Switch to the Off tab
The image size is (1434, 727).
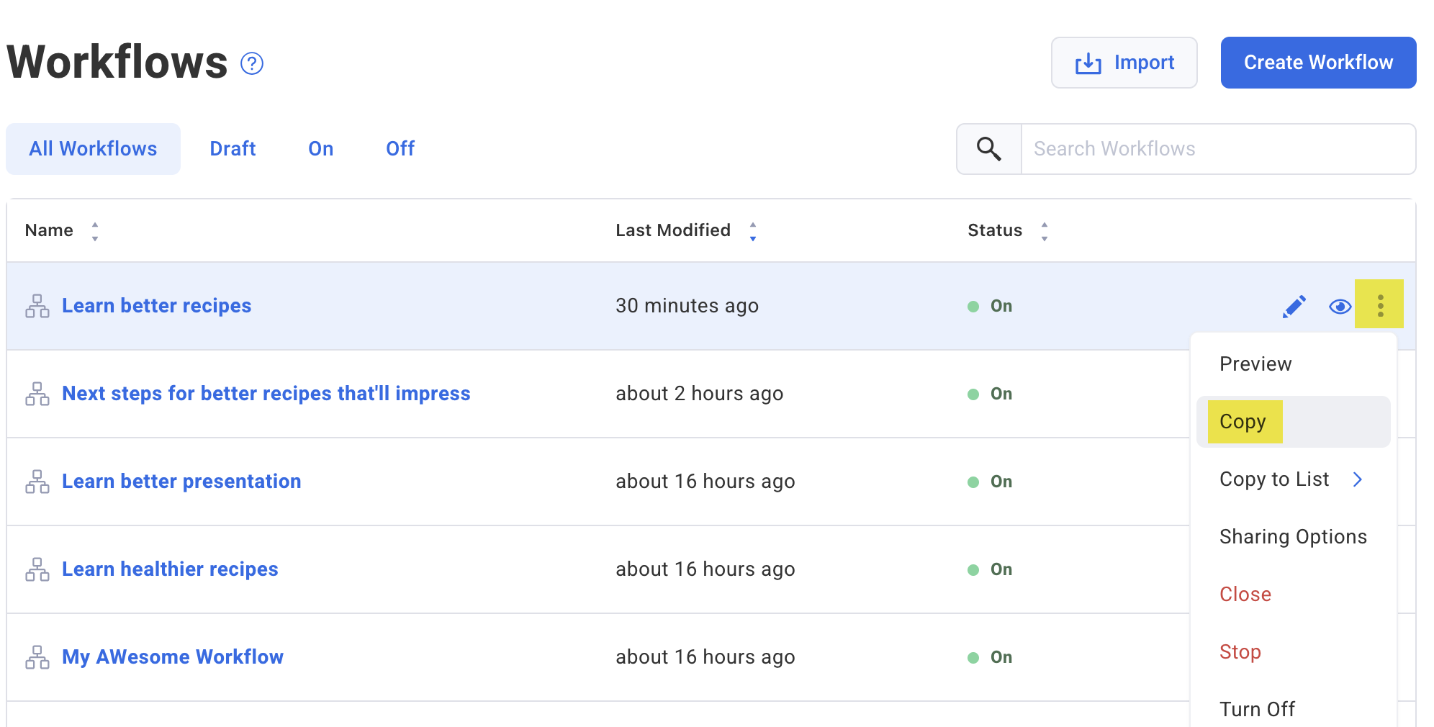(x=400, y=148)
